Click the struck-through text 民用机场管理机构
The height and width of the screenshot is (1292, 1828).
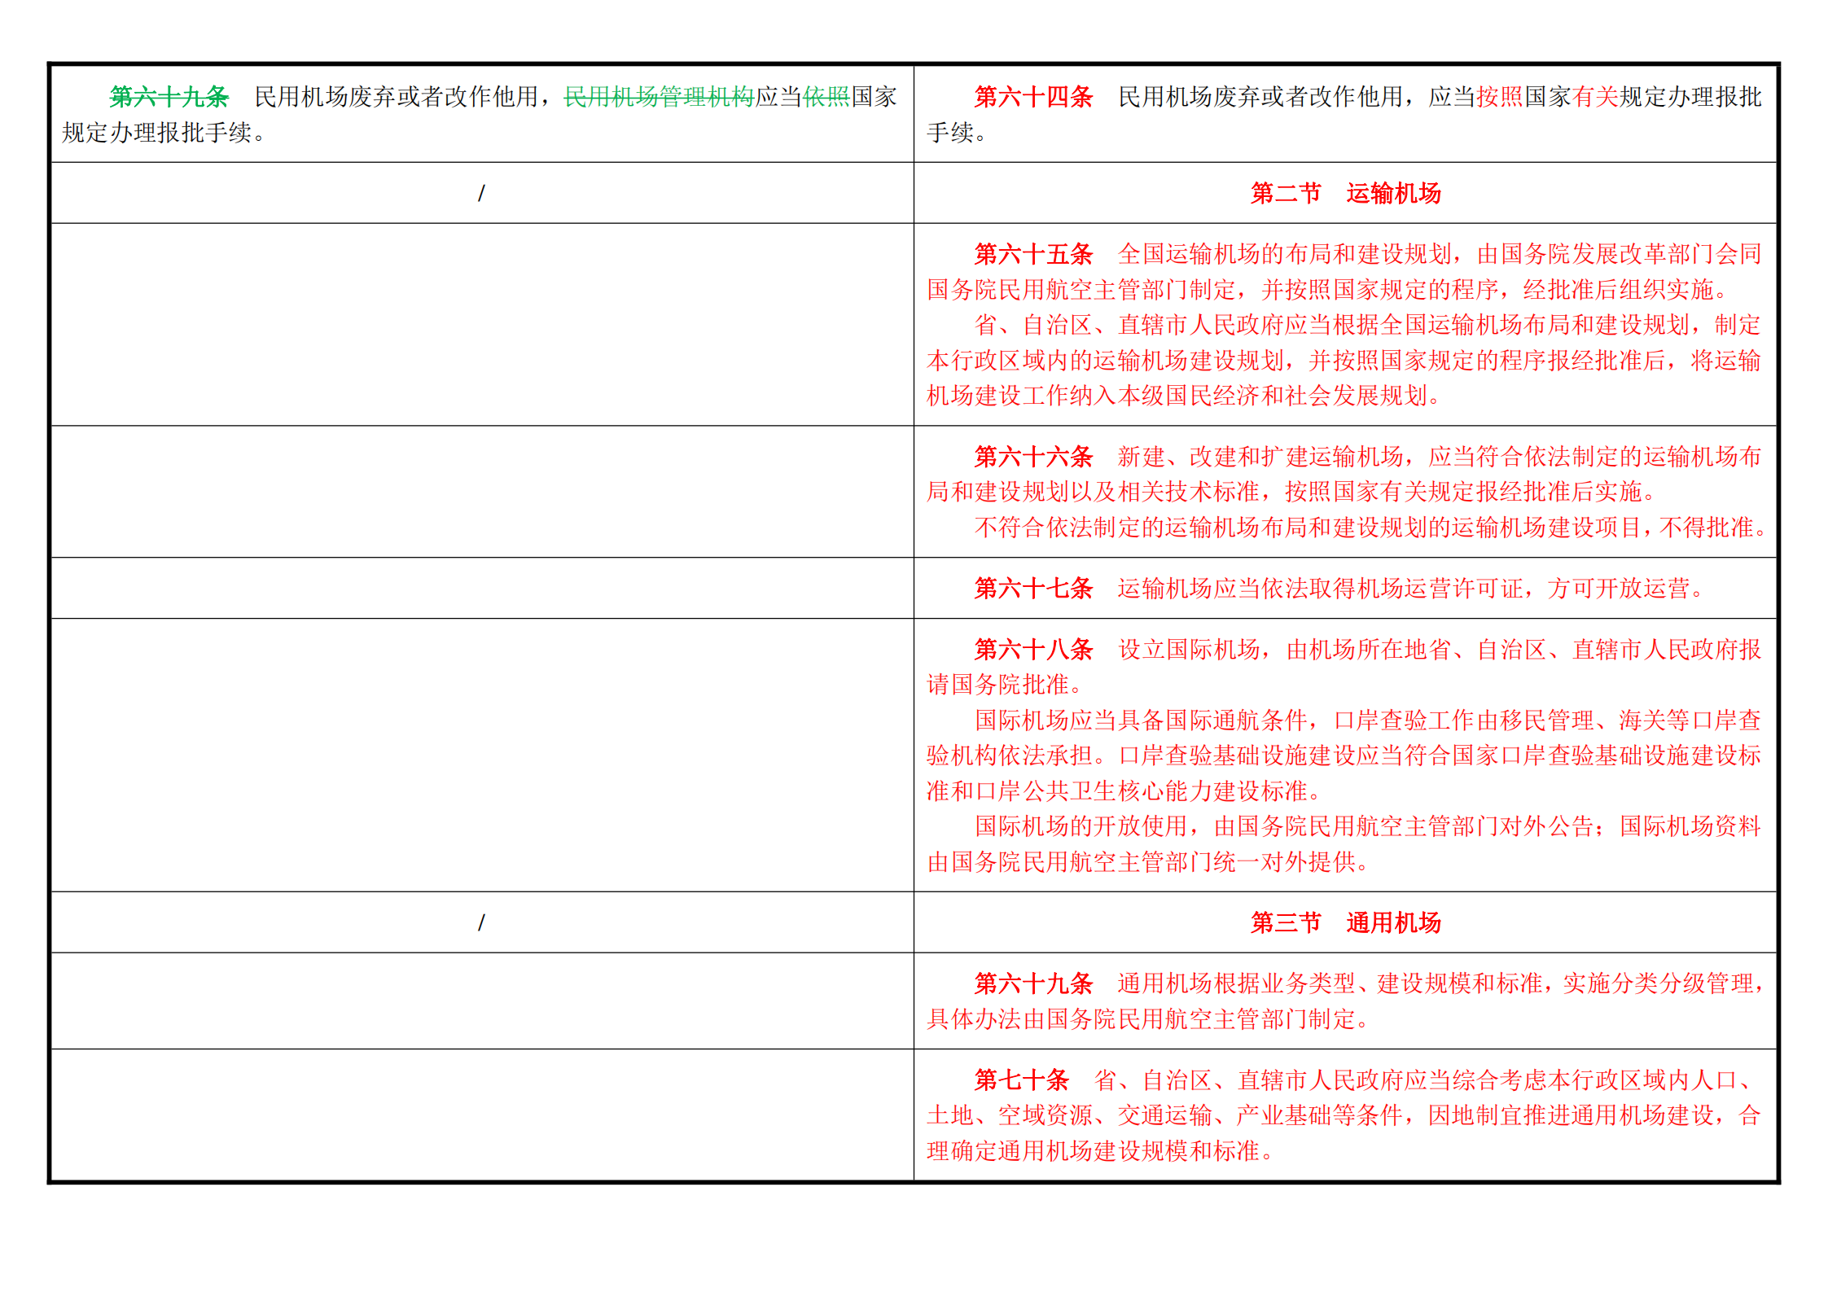pyautogui.click(x=660, y=97)
